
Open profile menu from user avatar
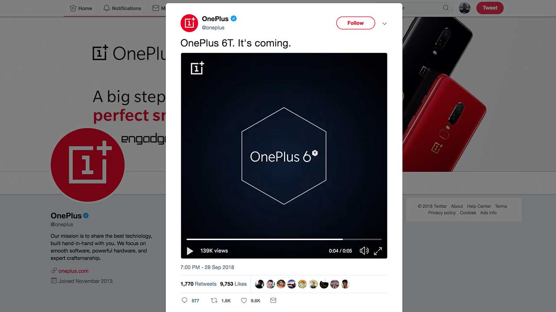[464, 8]
